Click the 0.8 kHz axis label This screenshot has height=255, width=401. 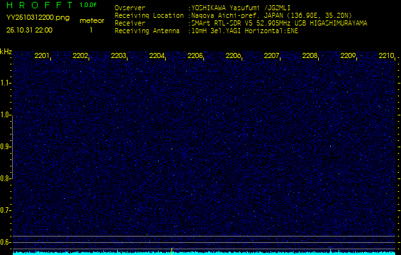pyautogui.click(x=6, y=178)
